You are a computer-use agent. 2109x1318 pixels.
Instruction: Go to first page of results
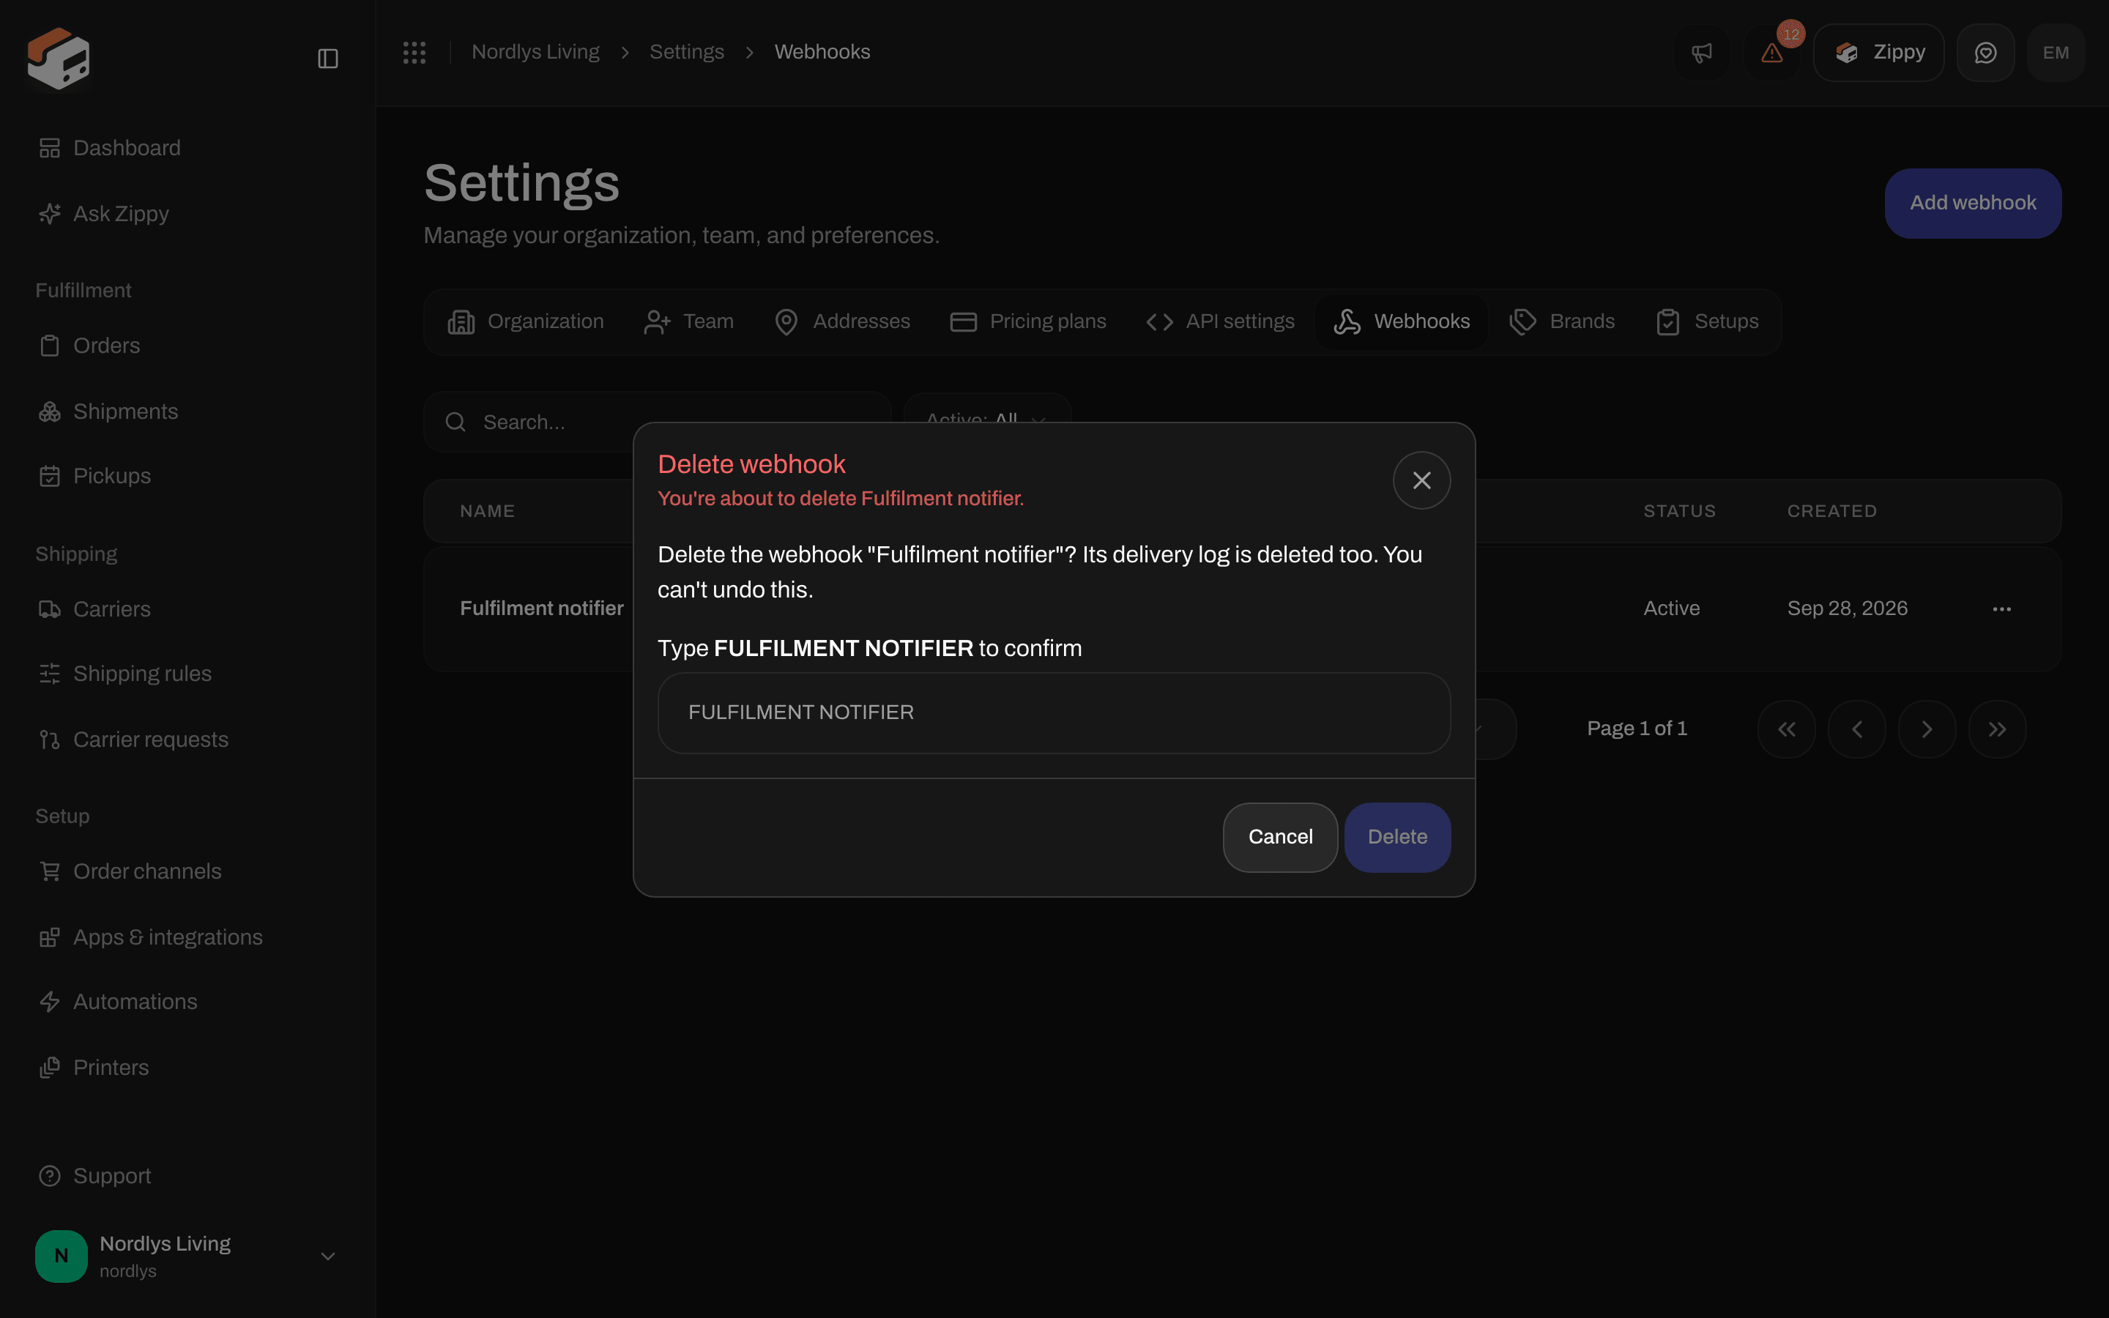1787,729
